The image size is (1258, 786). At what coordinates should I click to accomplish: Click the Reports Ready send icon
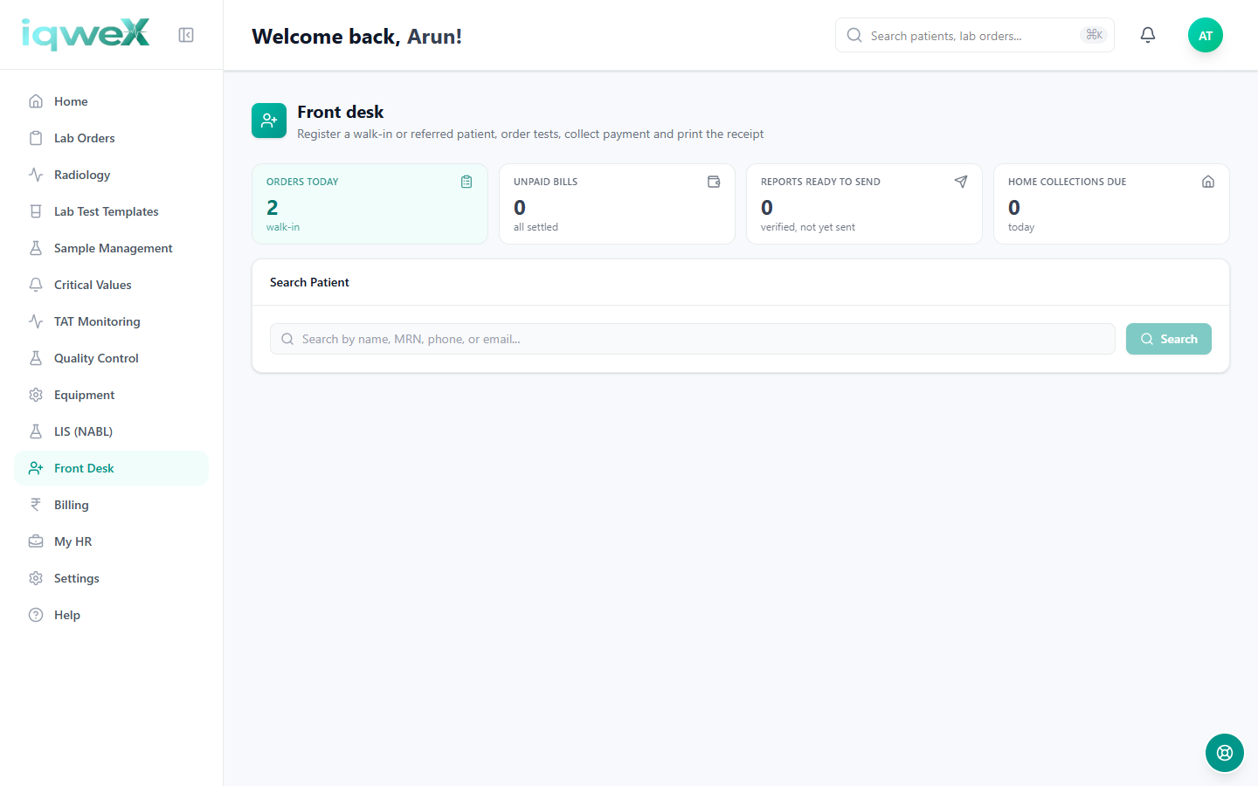tap(961, 182)
